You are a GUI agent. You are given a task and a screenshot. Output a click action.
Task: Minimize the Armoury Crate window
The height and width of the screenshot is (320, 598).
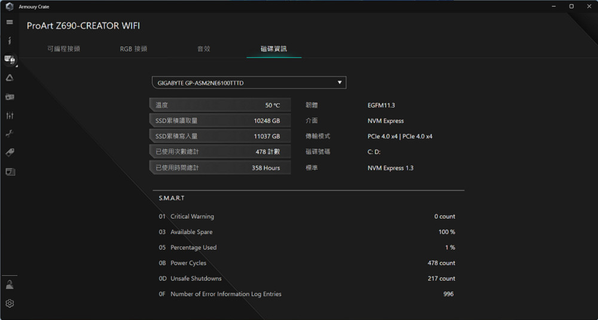click(x=554, y=6)
